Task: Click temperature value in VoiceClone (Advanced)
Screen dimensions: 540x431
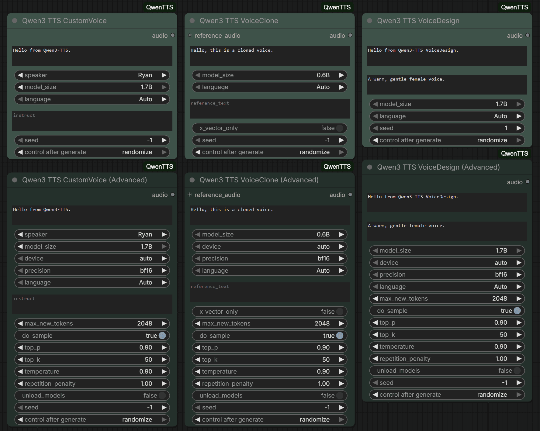Action: click(x=323, y=371)
